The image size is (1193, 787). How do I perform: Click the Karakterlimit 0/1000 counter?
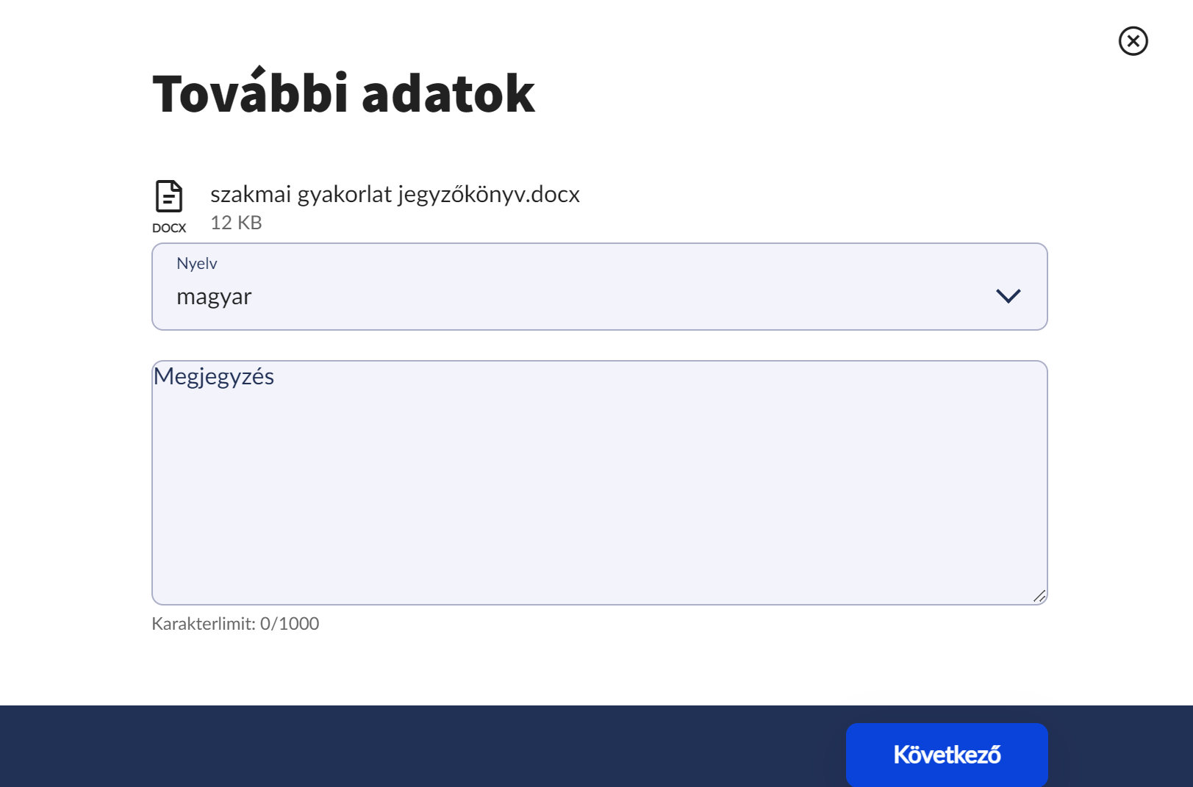pos(235,623)
